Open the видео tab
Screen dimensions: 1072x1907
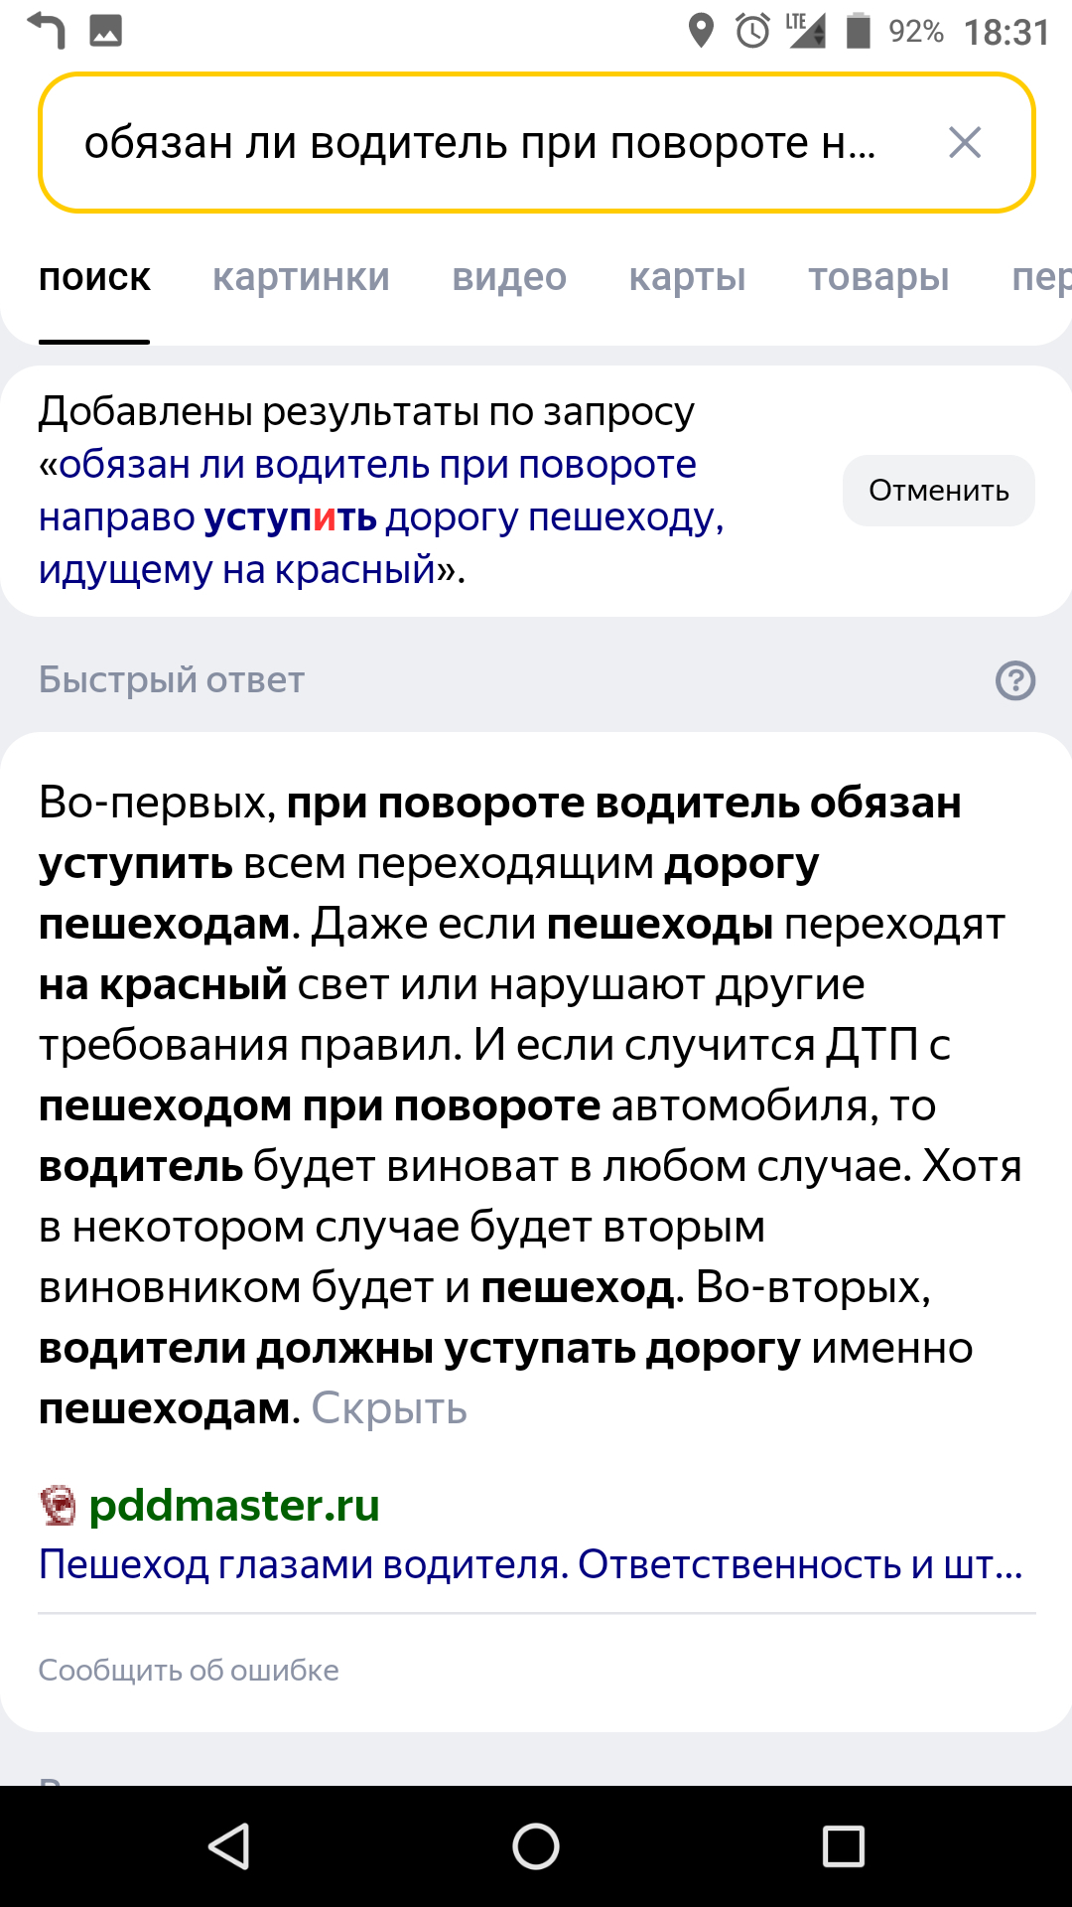(509, 277)
